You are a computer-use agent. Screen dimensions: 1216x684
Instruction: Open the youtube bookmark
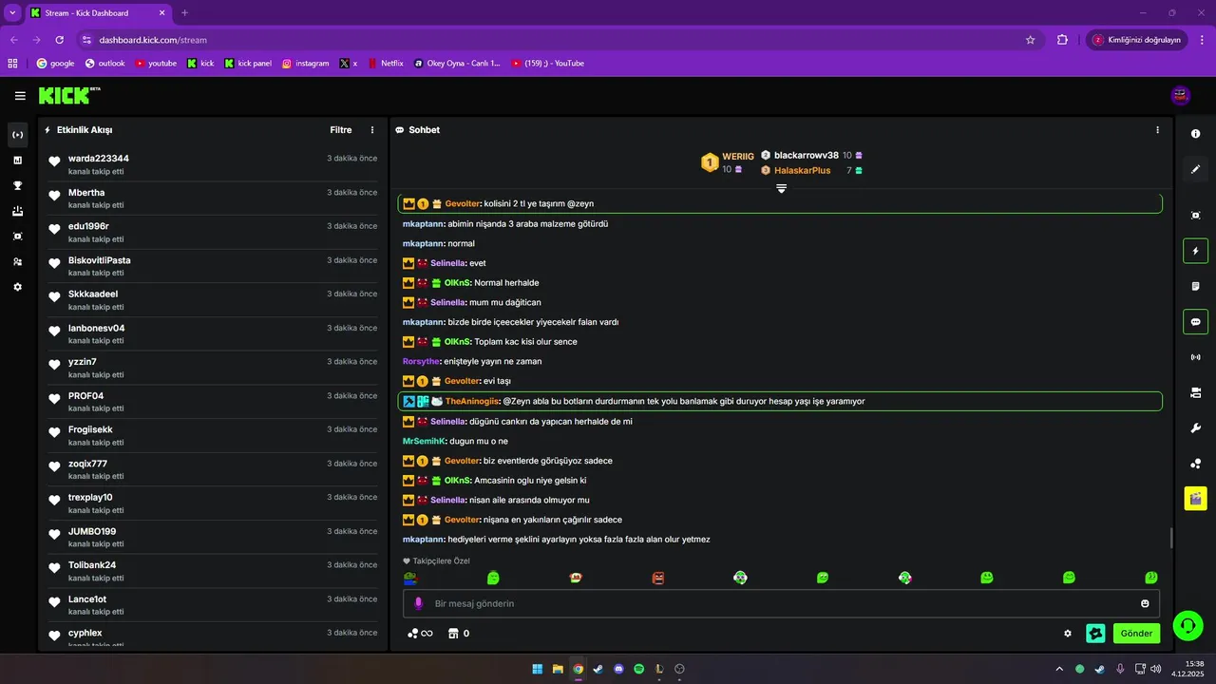click(x=156, y=64)
